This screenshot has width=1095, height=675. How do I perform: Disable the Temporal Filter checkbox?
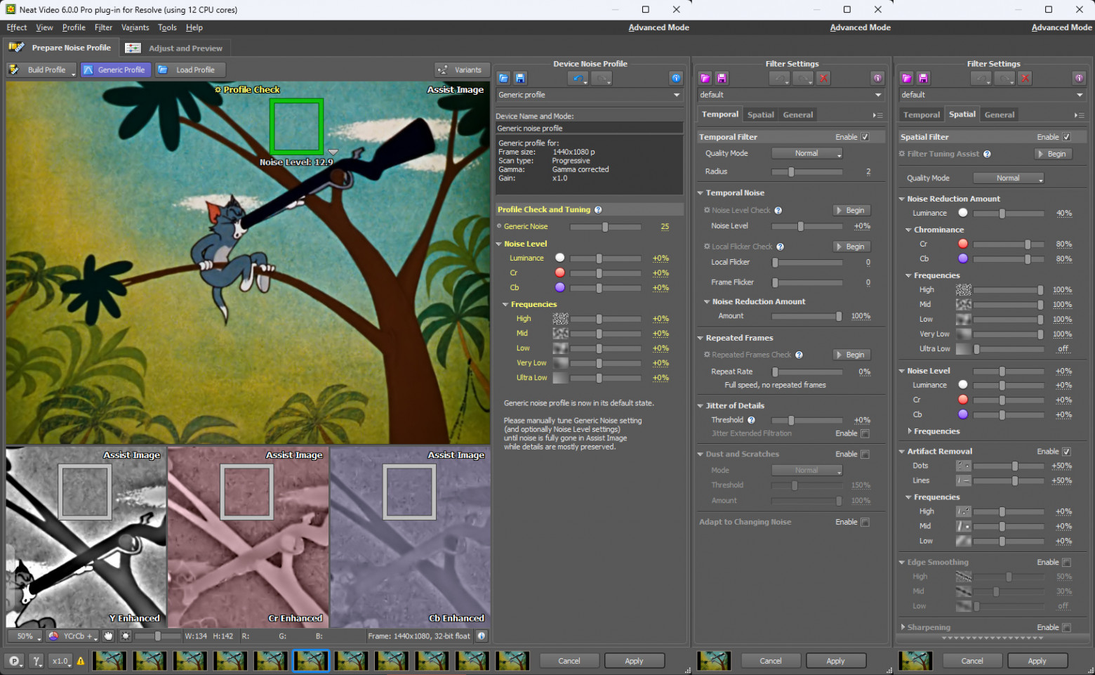coord(865,137)
